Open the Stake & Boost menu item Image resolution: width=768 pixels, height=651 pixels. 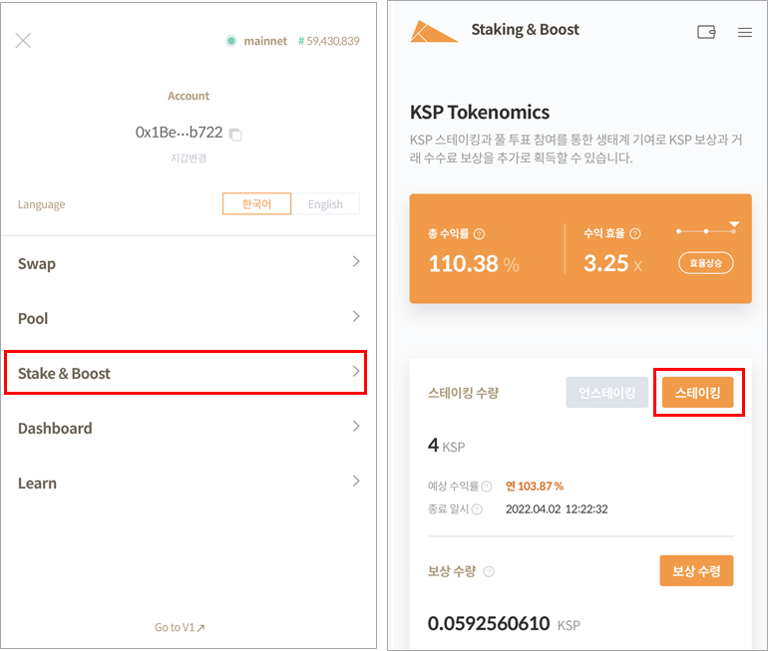pos(186,373)
